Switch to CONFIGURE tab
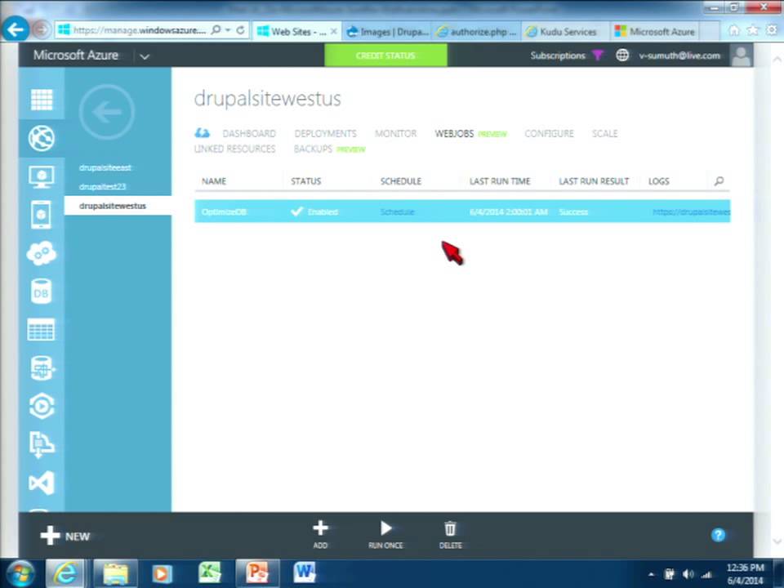784x588 pixels. click(x=549, y=133)
